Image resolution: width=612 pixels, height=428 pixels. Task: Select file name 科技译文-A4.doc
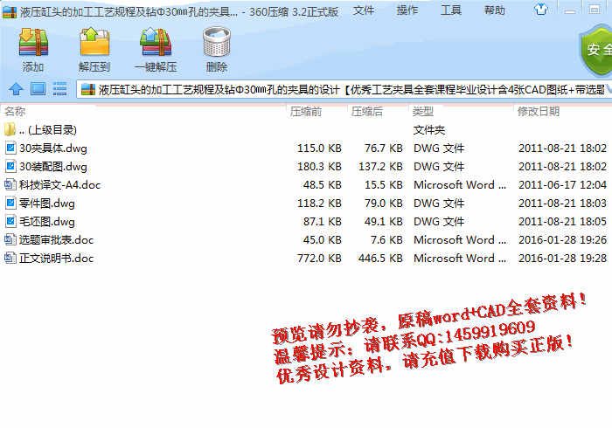tap(60, 185)
